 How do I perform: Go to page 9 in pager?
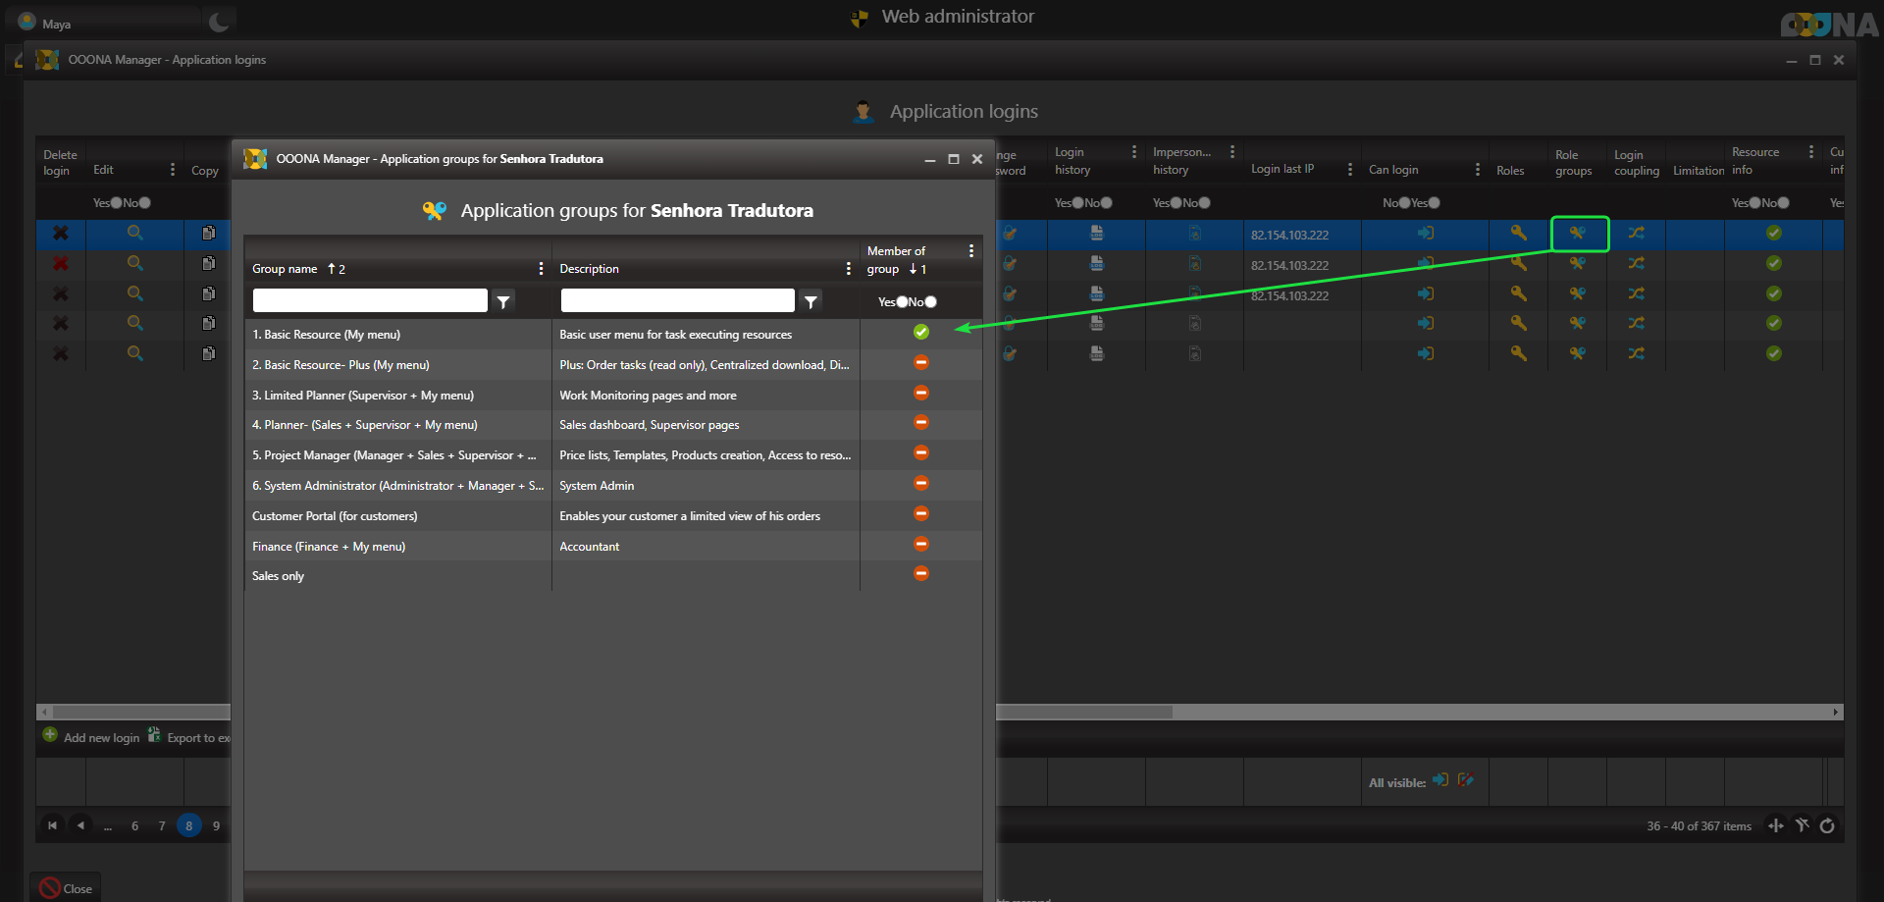click(x=217, y=825)
